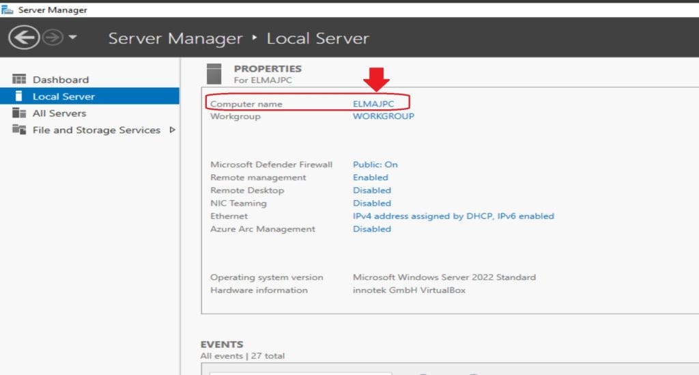
Task: Click Azure Arc Management Disabled link
Action: 371,229
